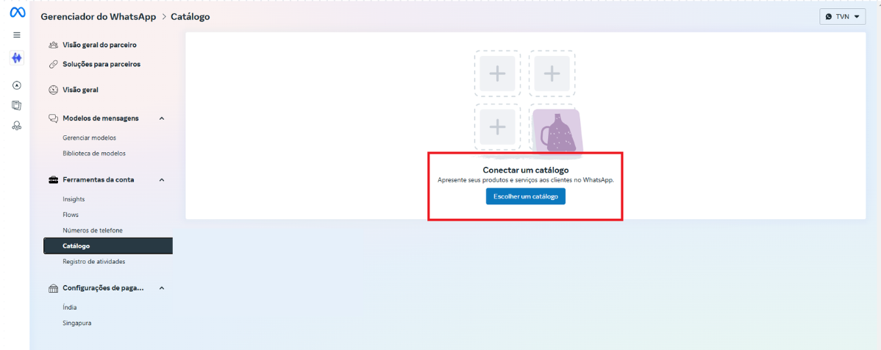This screenshot has width=881, height=350.
Task: Click the compass icon in left rail
Action: 17,85
